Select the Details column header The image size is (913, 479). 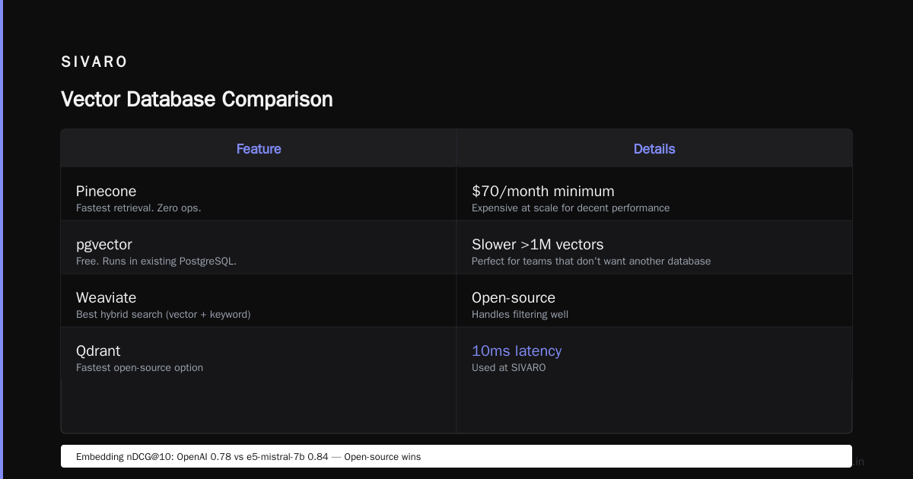pos(654,149)
